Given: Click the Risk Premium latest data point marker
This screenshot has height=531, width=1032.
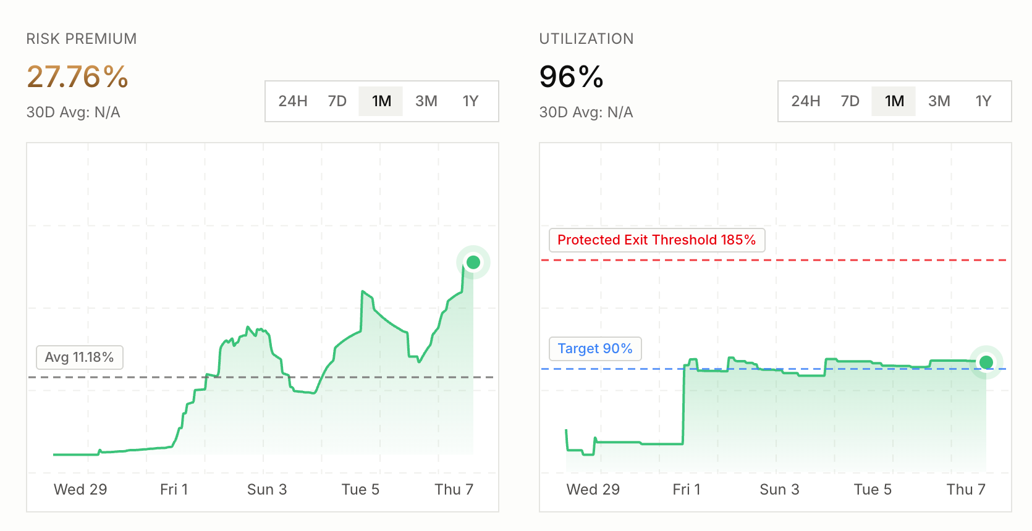Looking at the screenshot, I should tap(473, 262).
